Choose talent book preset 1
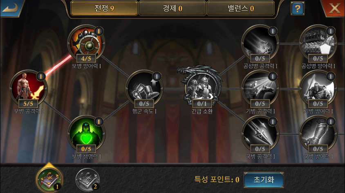The width and height of the screenshot is (345, 193). (49, 179)
